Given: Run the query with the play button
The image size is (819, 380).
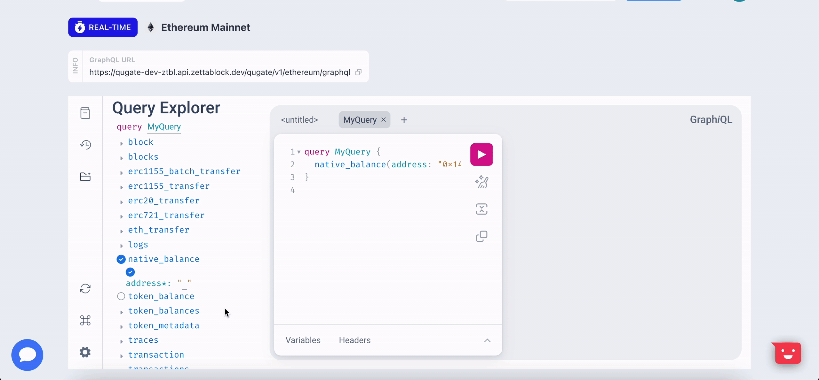Looking at the screenshot, I should click(481, 155).
